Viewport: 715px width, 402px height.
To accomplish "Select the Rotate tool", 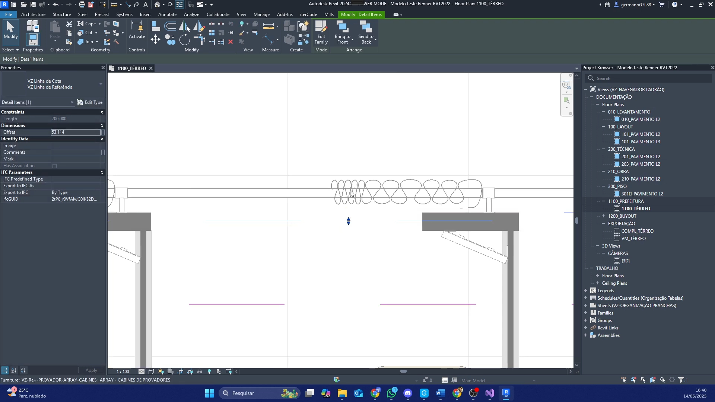I will 185,39.
